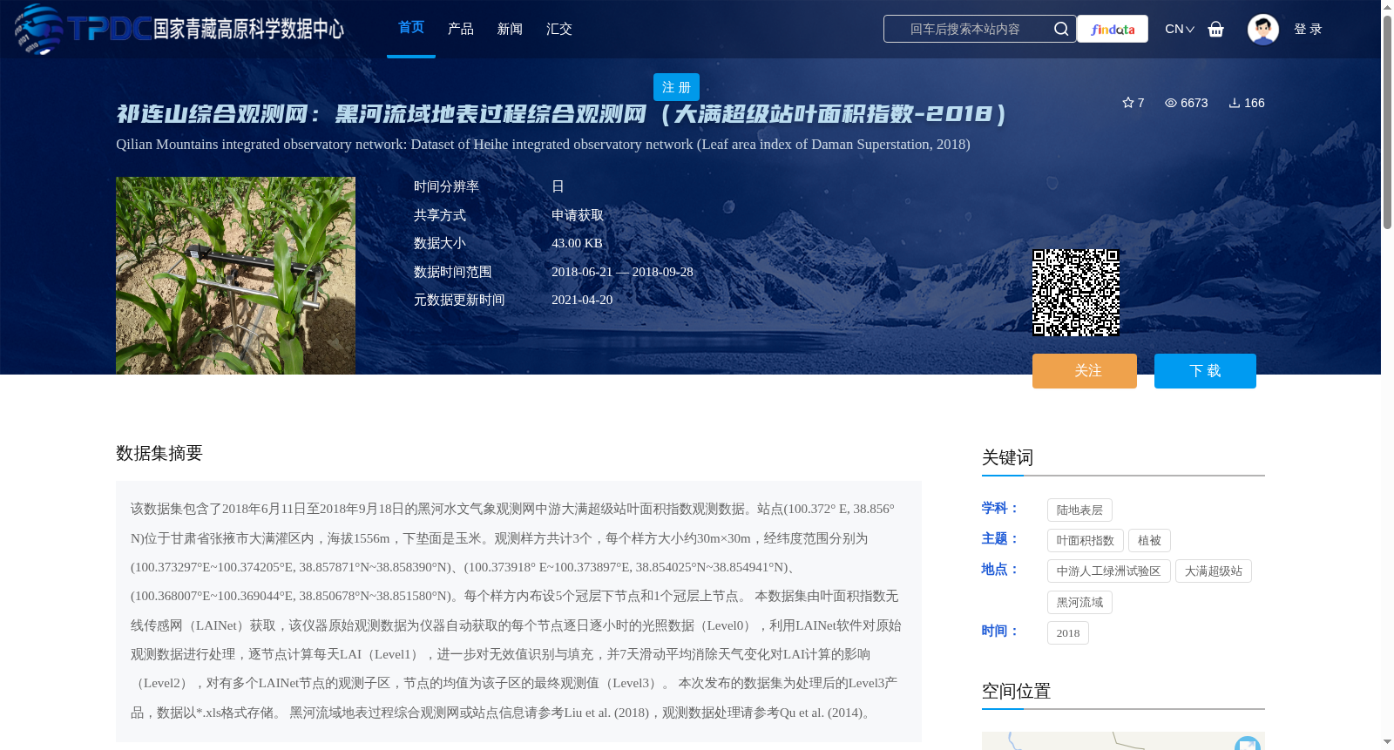The width and height of the screenshot is (1394, 750).
Task: Open the CN language dropdown
Action: (1180, 29)
